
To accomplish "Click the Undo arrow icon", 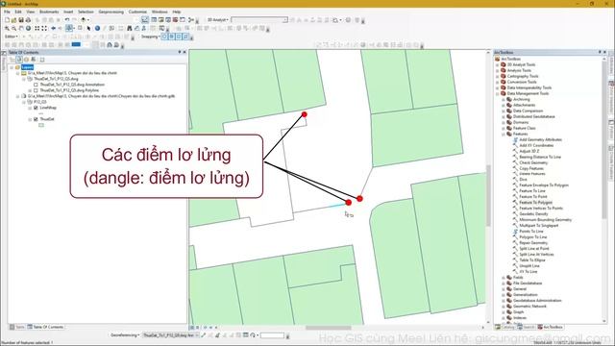I will click(67, 19).
